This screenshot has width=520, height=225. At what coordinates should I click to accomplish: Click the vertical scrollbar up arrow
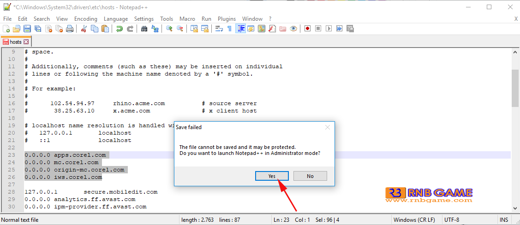pos(515,52)
